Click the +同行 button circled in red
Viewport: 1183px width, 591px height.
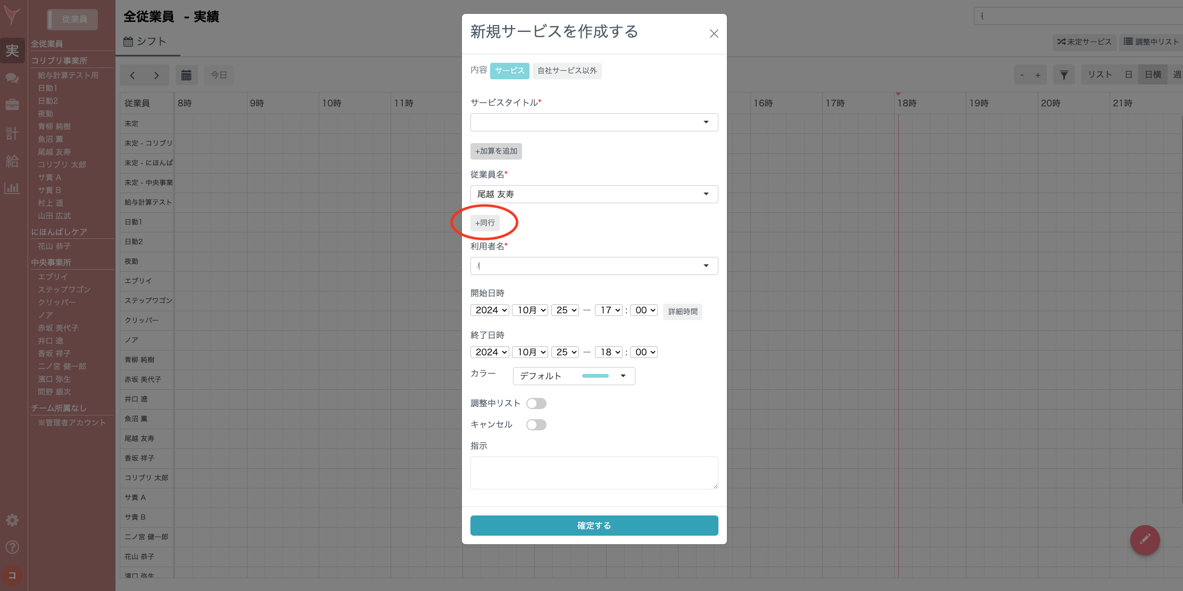484,223
